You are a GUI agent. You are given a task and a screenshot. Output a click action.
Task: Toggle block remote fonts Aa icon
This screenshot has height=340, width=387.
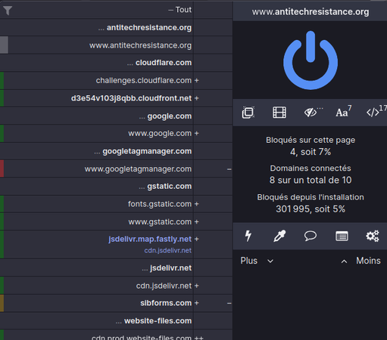coord(342,113)
